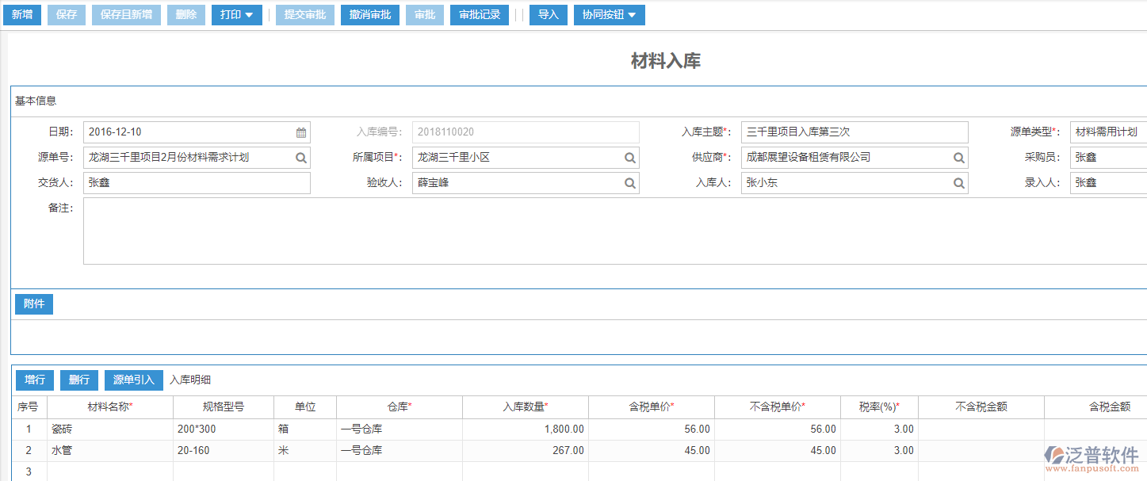Save the form with 保存 button
1147x481 pixels.
pyautogui.click(x=66, y=14)
